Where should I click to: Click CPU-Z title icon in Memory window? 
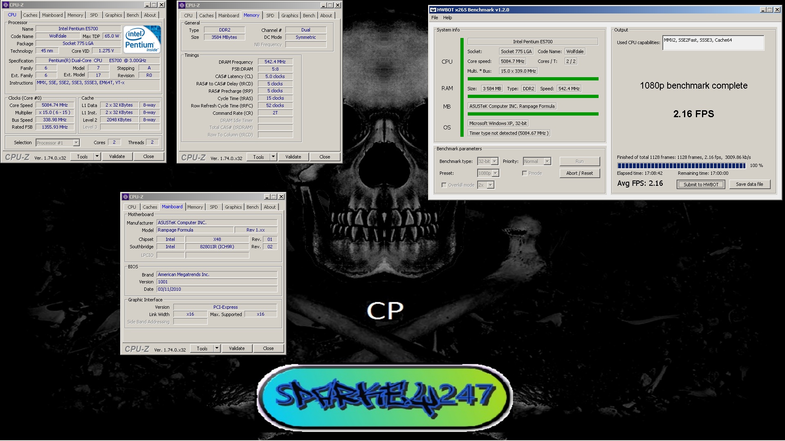[x=182, y=5]
